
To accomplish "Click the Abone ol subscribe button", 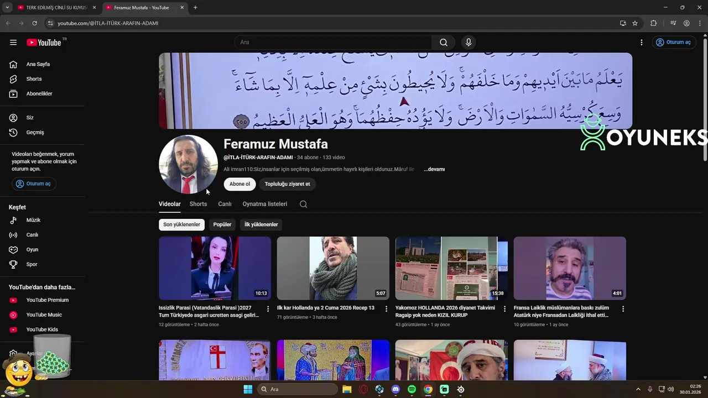I will (x=240, y=184).
